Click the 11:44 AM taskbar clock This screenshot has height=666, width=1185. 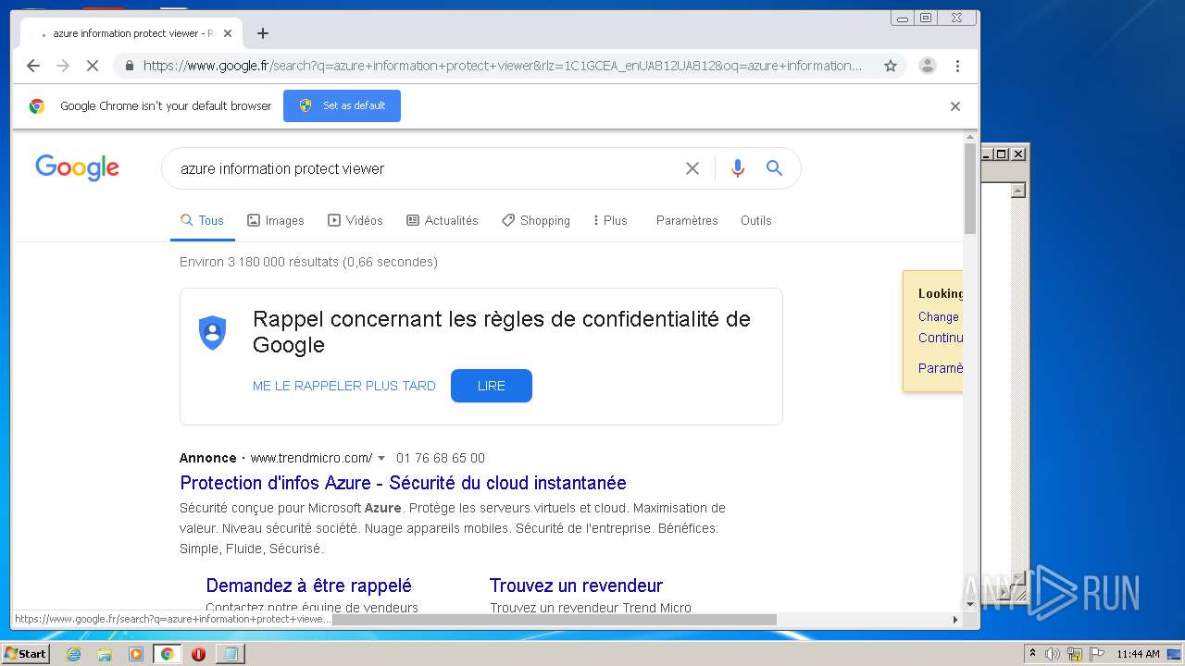click(x=1138, y=654)
